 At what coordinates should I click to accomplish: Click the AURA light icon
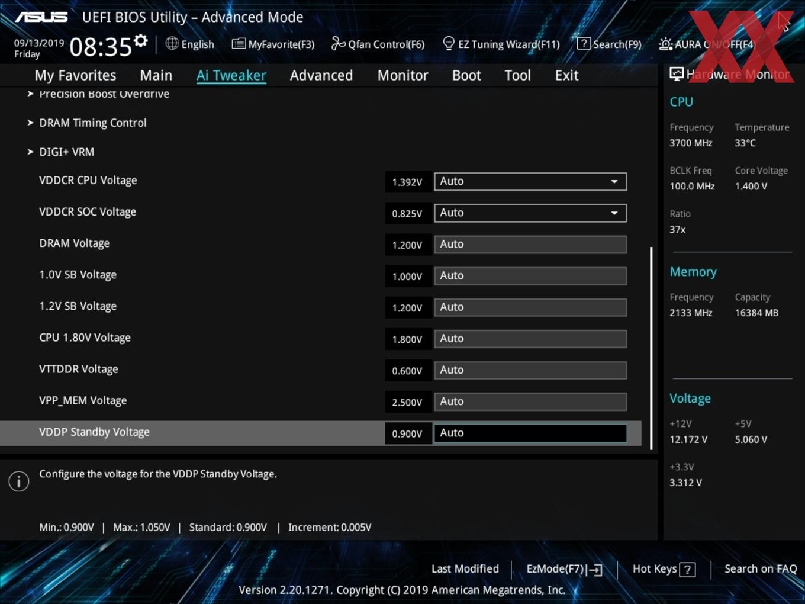tap(665, 44)
